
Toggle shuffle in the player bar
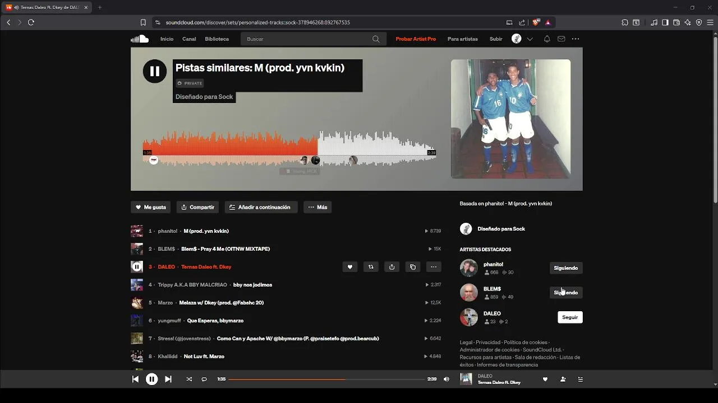(189, 379)
